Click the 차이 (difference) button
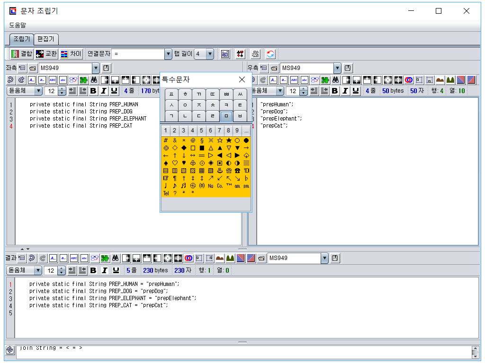Screen dimensions: 485x363 [x=71, y=54]
